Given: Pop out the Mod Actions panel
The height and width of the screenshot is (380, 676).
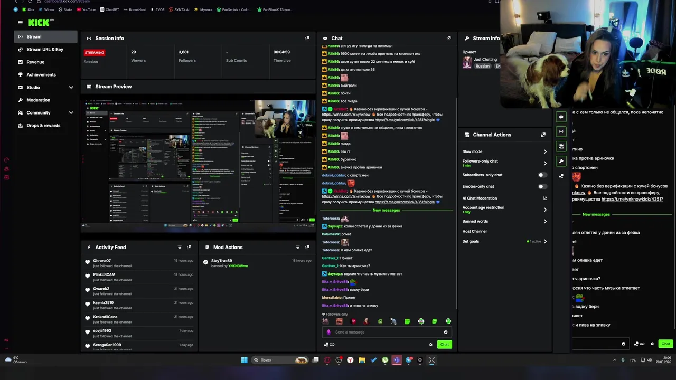Looking at the screenshot, I should pyautogui.click(x=307, y=247).
